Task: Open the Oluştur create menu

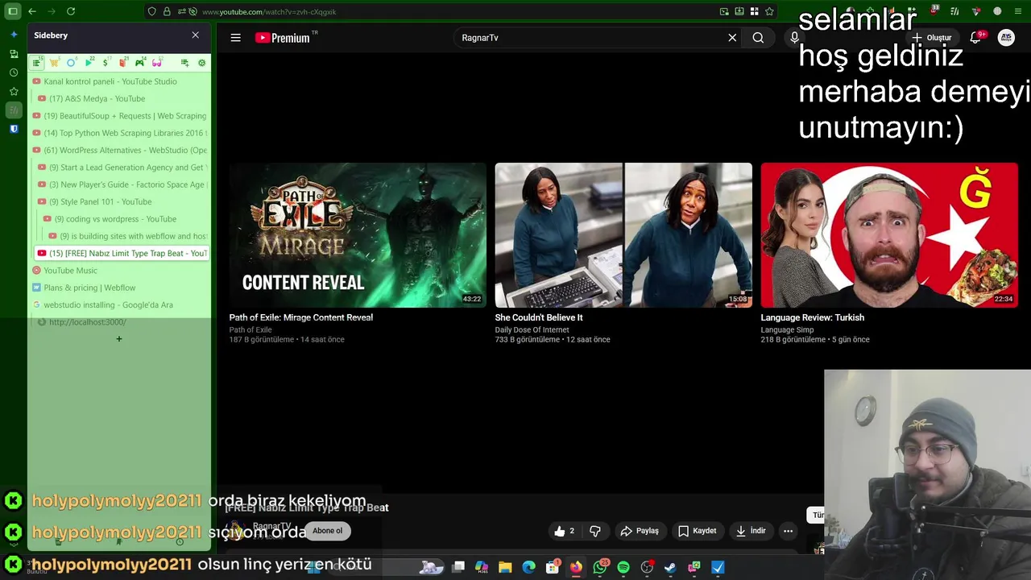Action: pyautogui.click(x=932, y=38)
